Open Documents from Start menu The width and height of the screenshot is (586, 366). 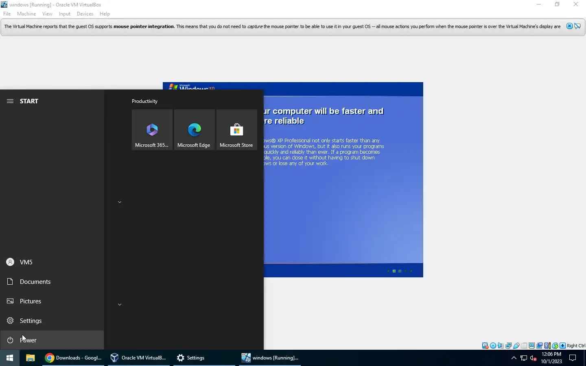click(x=52, y=282)
